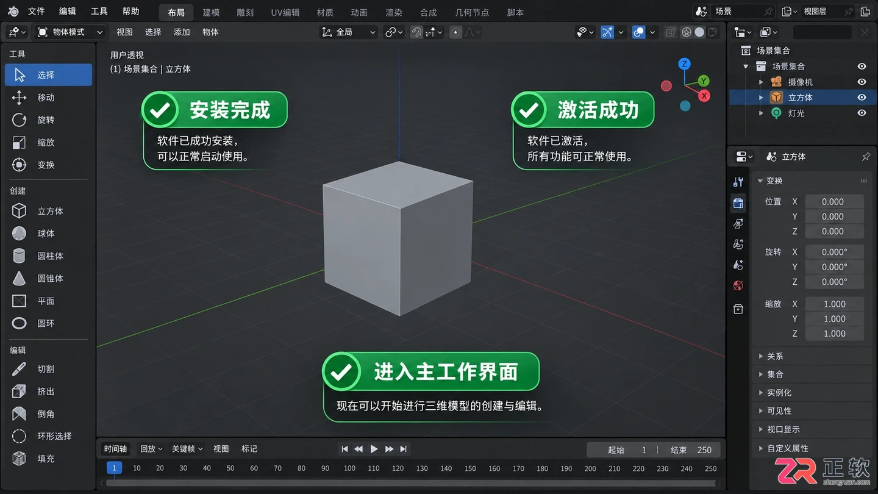Open the 文件 menu

[37, 12]
